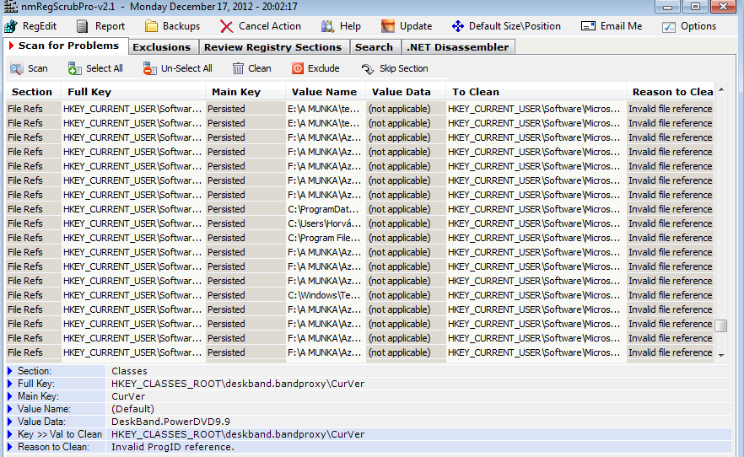The image size is (744, 457).
Task: Click the Report toolbar label
Action: click(110, 26)
